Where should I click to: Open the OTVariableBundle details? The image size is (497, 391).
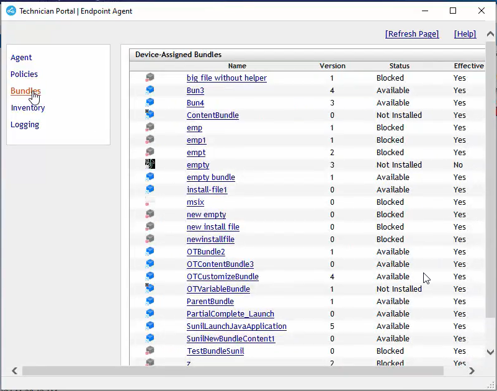tap(218, 289)
